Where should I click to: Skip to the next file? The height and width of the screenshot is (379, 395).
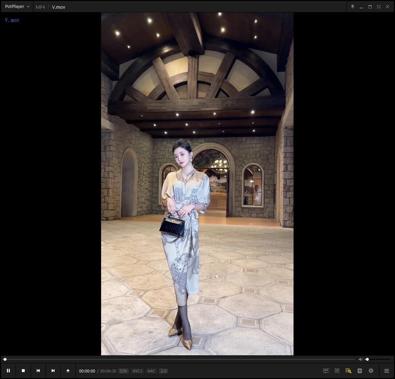(53, 370)
